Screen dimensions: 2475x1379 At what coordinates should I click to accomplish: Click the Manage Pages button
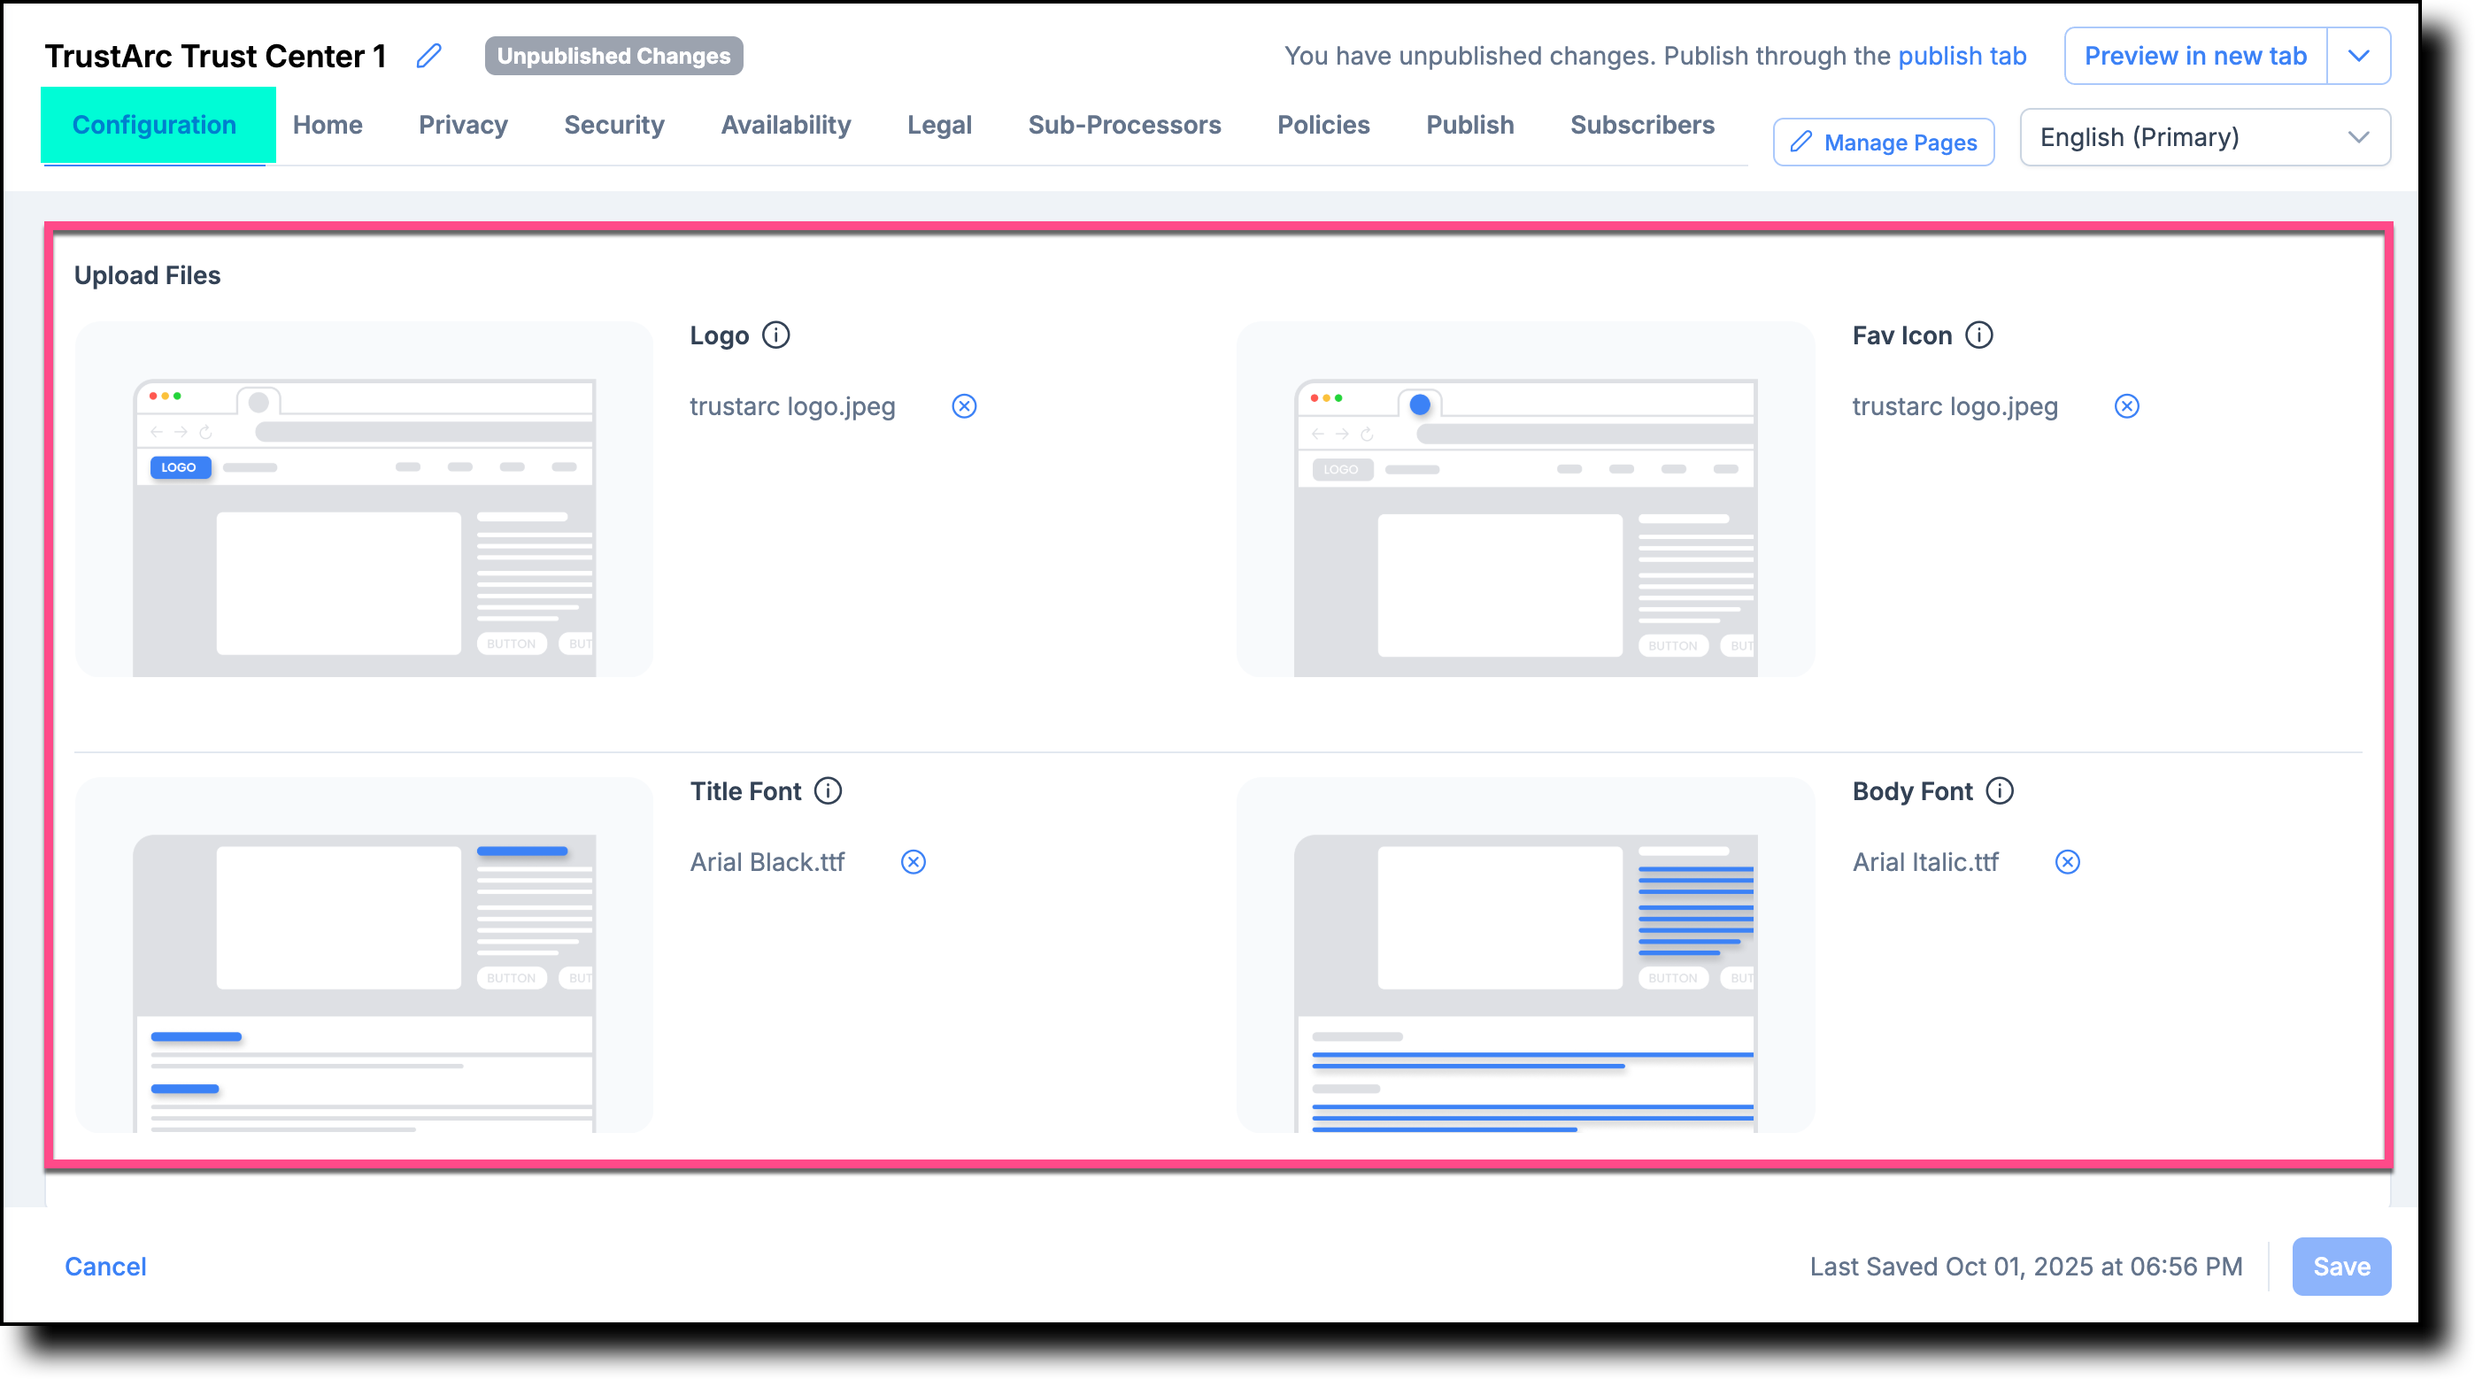pos(1883,143)
